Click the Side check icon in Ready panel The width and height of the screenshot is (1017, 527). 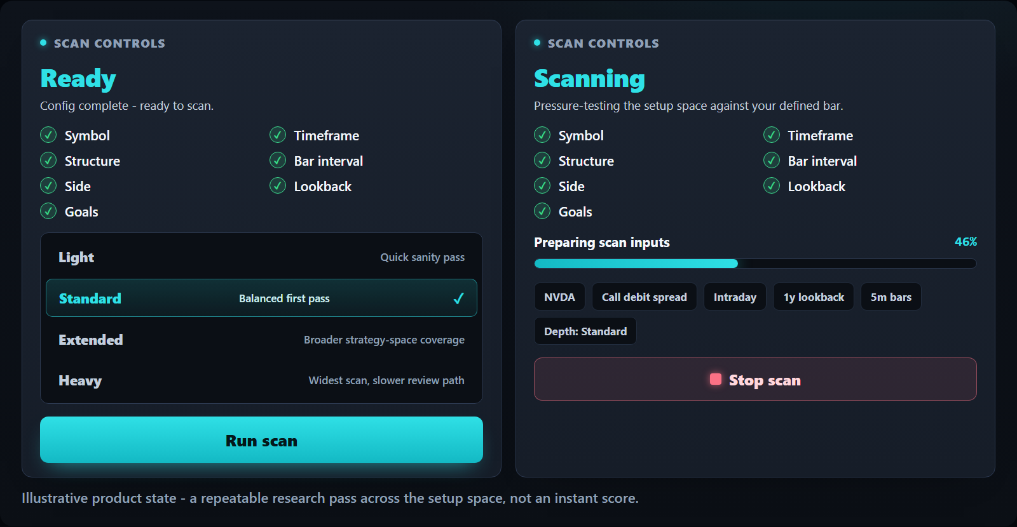(x=48, y=185)
